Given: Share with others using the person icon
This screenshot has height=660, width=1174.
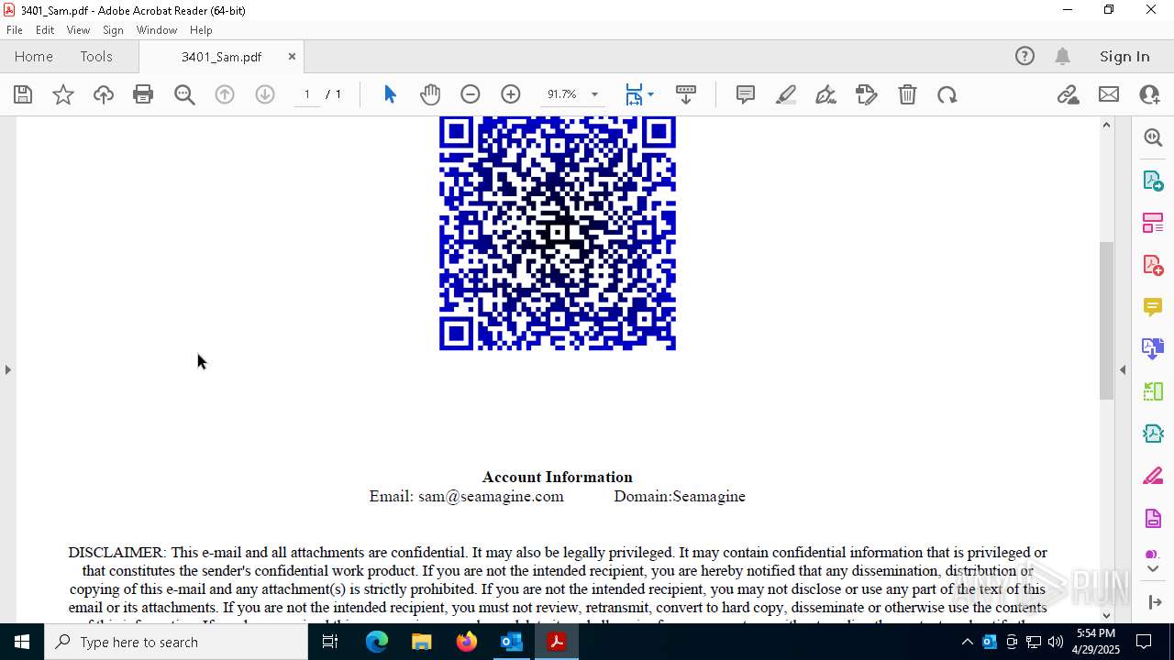Looking at the screenshot, I should (1149, 94).
